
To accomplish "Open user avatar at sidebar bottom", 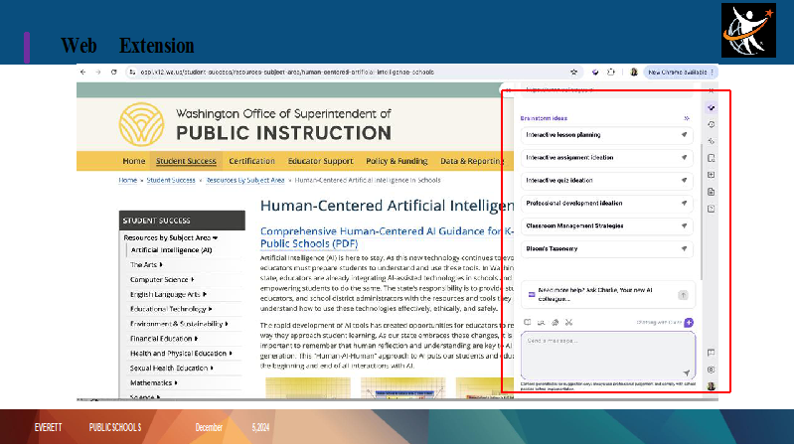I will pyautogui.click(x=712, y=386).
